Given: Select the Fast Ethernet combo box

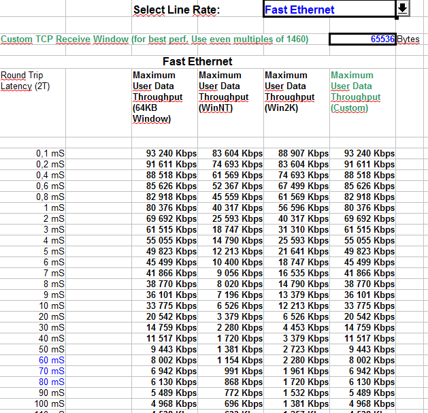Looking at the screenshot, I should point(328,10).
